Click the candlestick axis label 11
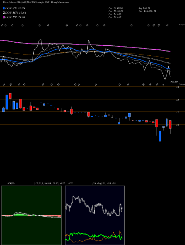 click(177, 112)
